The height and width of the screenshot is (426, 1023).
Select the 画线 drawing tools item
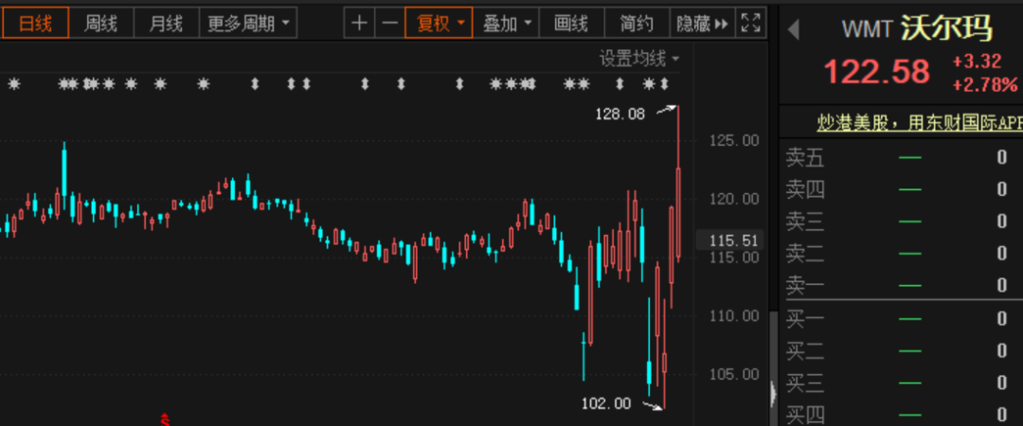coord(570,24)
